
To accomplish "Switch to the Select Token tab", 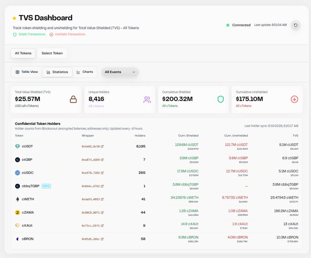I will (52, 53).
